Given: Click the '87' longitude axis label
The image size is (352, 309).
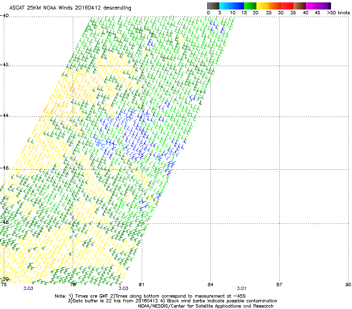Looking at the screenshot, I should (x=279, y=285).
